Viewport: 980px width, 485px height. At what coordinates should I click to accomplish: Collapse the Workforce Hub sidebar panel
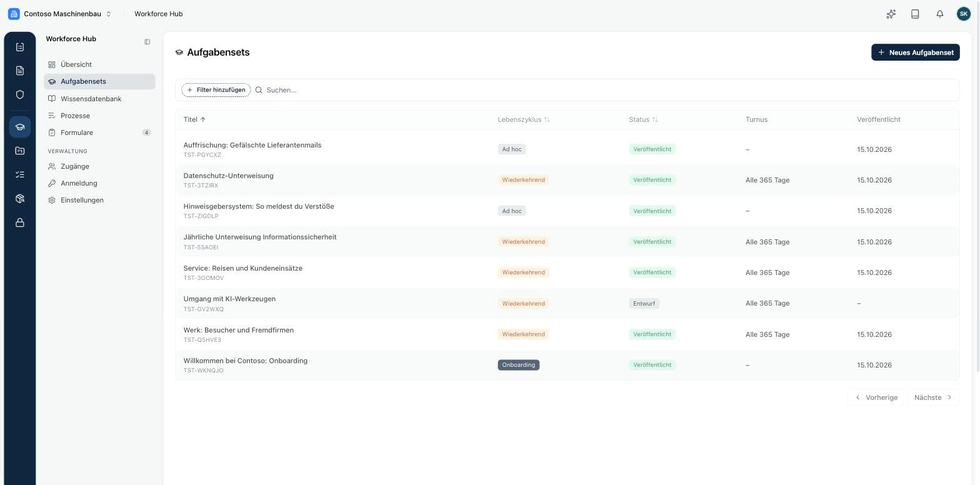pyautogui.click(x=147, y=42)
